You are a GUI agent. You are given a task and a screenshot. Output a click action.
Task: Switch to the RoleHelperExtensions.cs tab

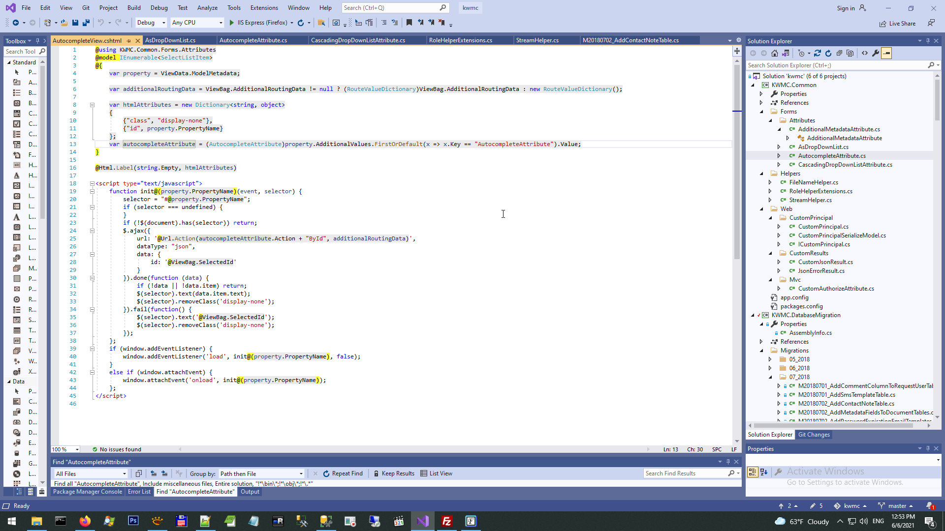460,40
